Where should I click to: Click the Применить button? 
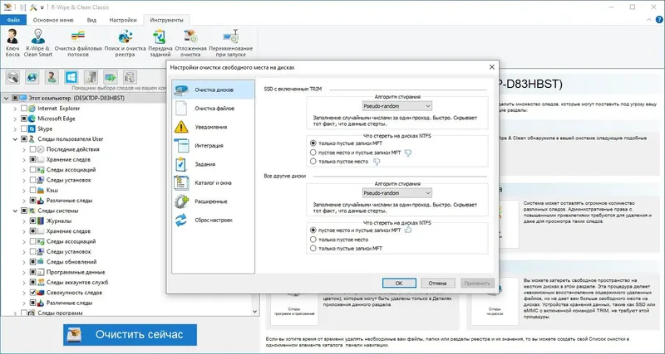[x=477, y=283]
